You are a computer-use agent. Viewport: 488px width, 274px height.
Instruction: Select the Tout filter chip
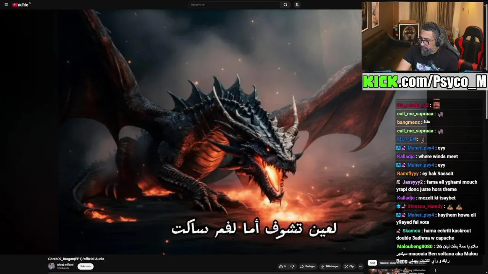pos(372,263)
